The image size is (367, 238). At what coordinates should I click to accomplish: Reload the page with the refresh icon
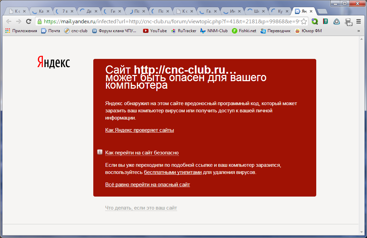click(x=28, y=22)
